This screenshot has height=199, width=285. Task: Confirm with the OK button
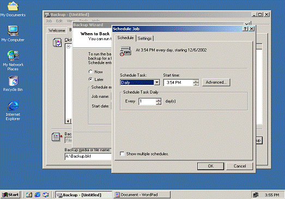(210, 166)
